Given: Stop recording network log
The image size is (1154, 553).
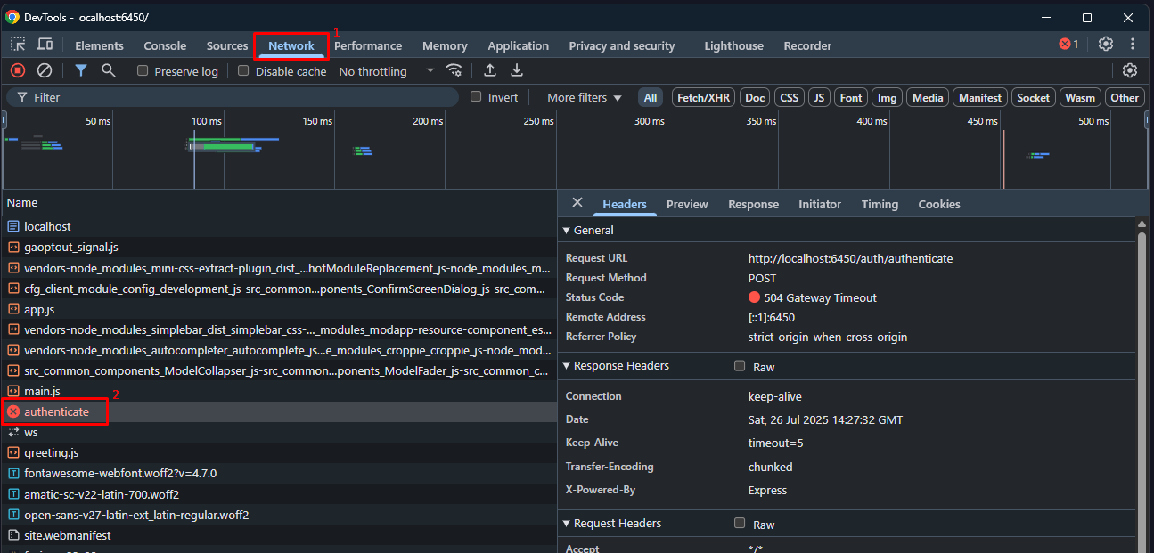Looking at the screenshot, I should tap(18, 70).
